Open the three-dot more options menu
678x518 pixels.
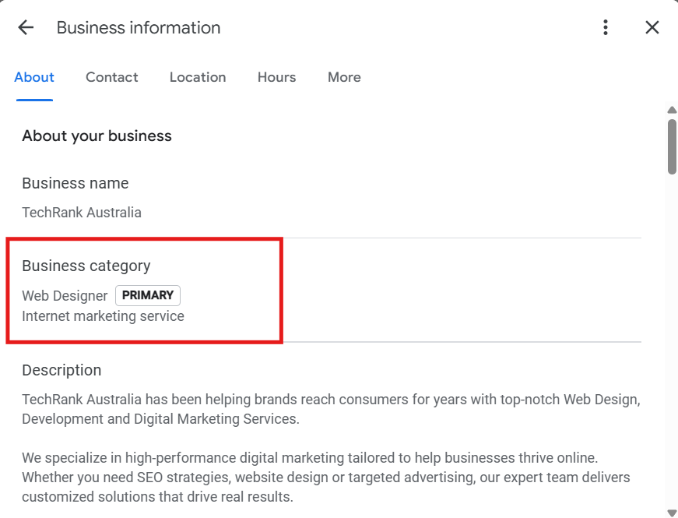(606, 28)
